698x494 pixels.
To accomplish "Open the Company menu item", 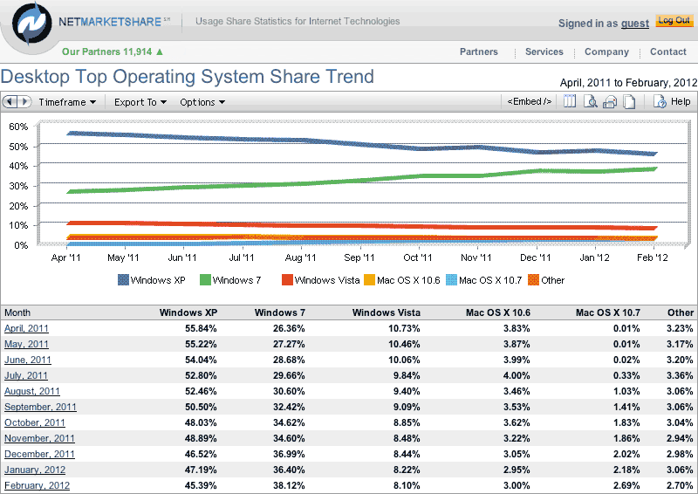I will (x=606, y=51).
